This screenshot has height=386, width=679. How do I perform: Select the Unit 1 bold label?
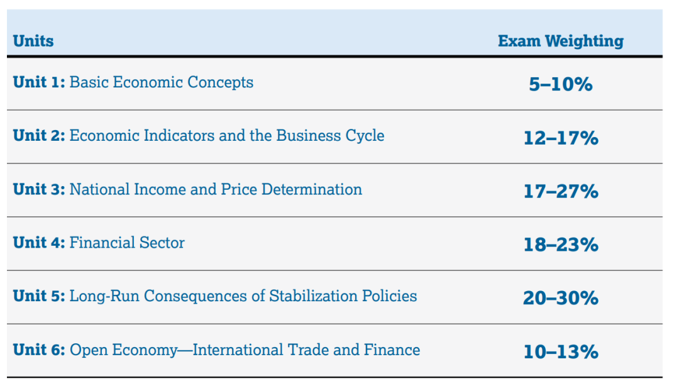[39, 82]
